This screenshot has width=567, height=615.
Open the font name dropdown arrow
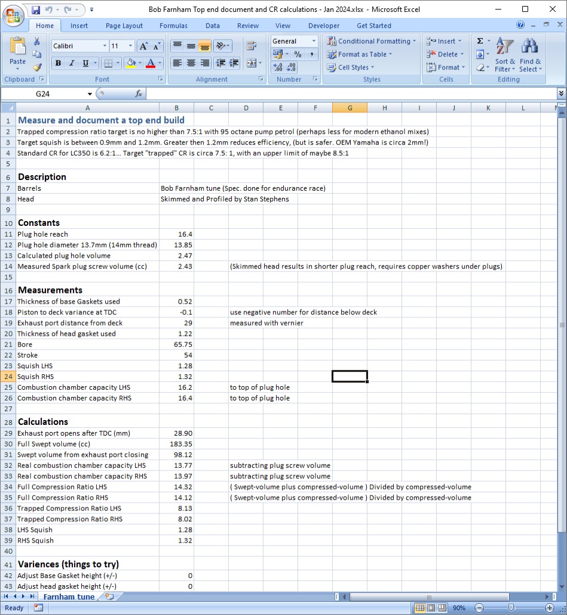pos(105,46)
